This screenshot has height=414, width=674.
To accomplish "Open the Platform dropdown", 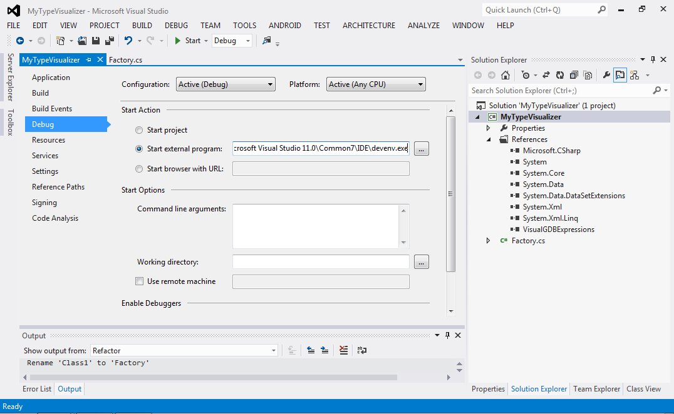I will pyautogui.click(x=376, y=84).
